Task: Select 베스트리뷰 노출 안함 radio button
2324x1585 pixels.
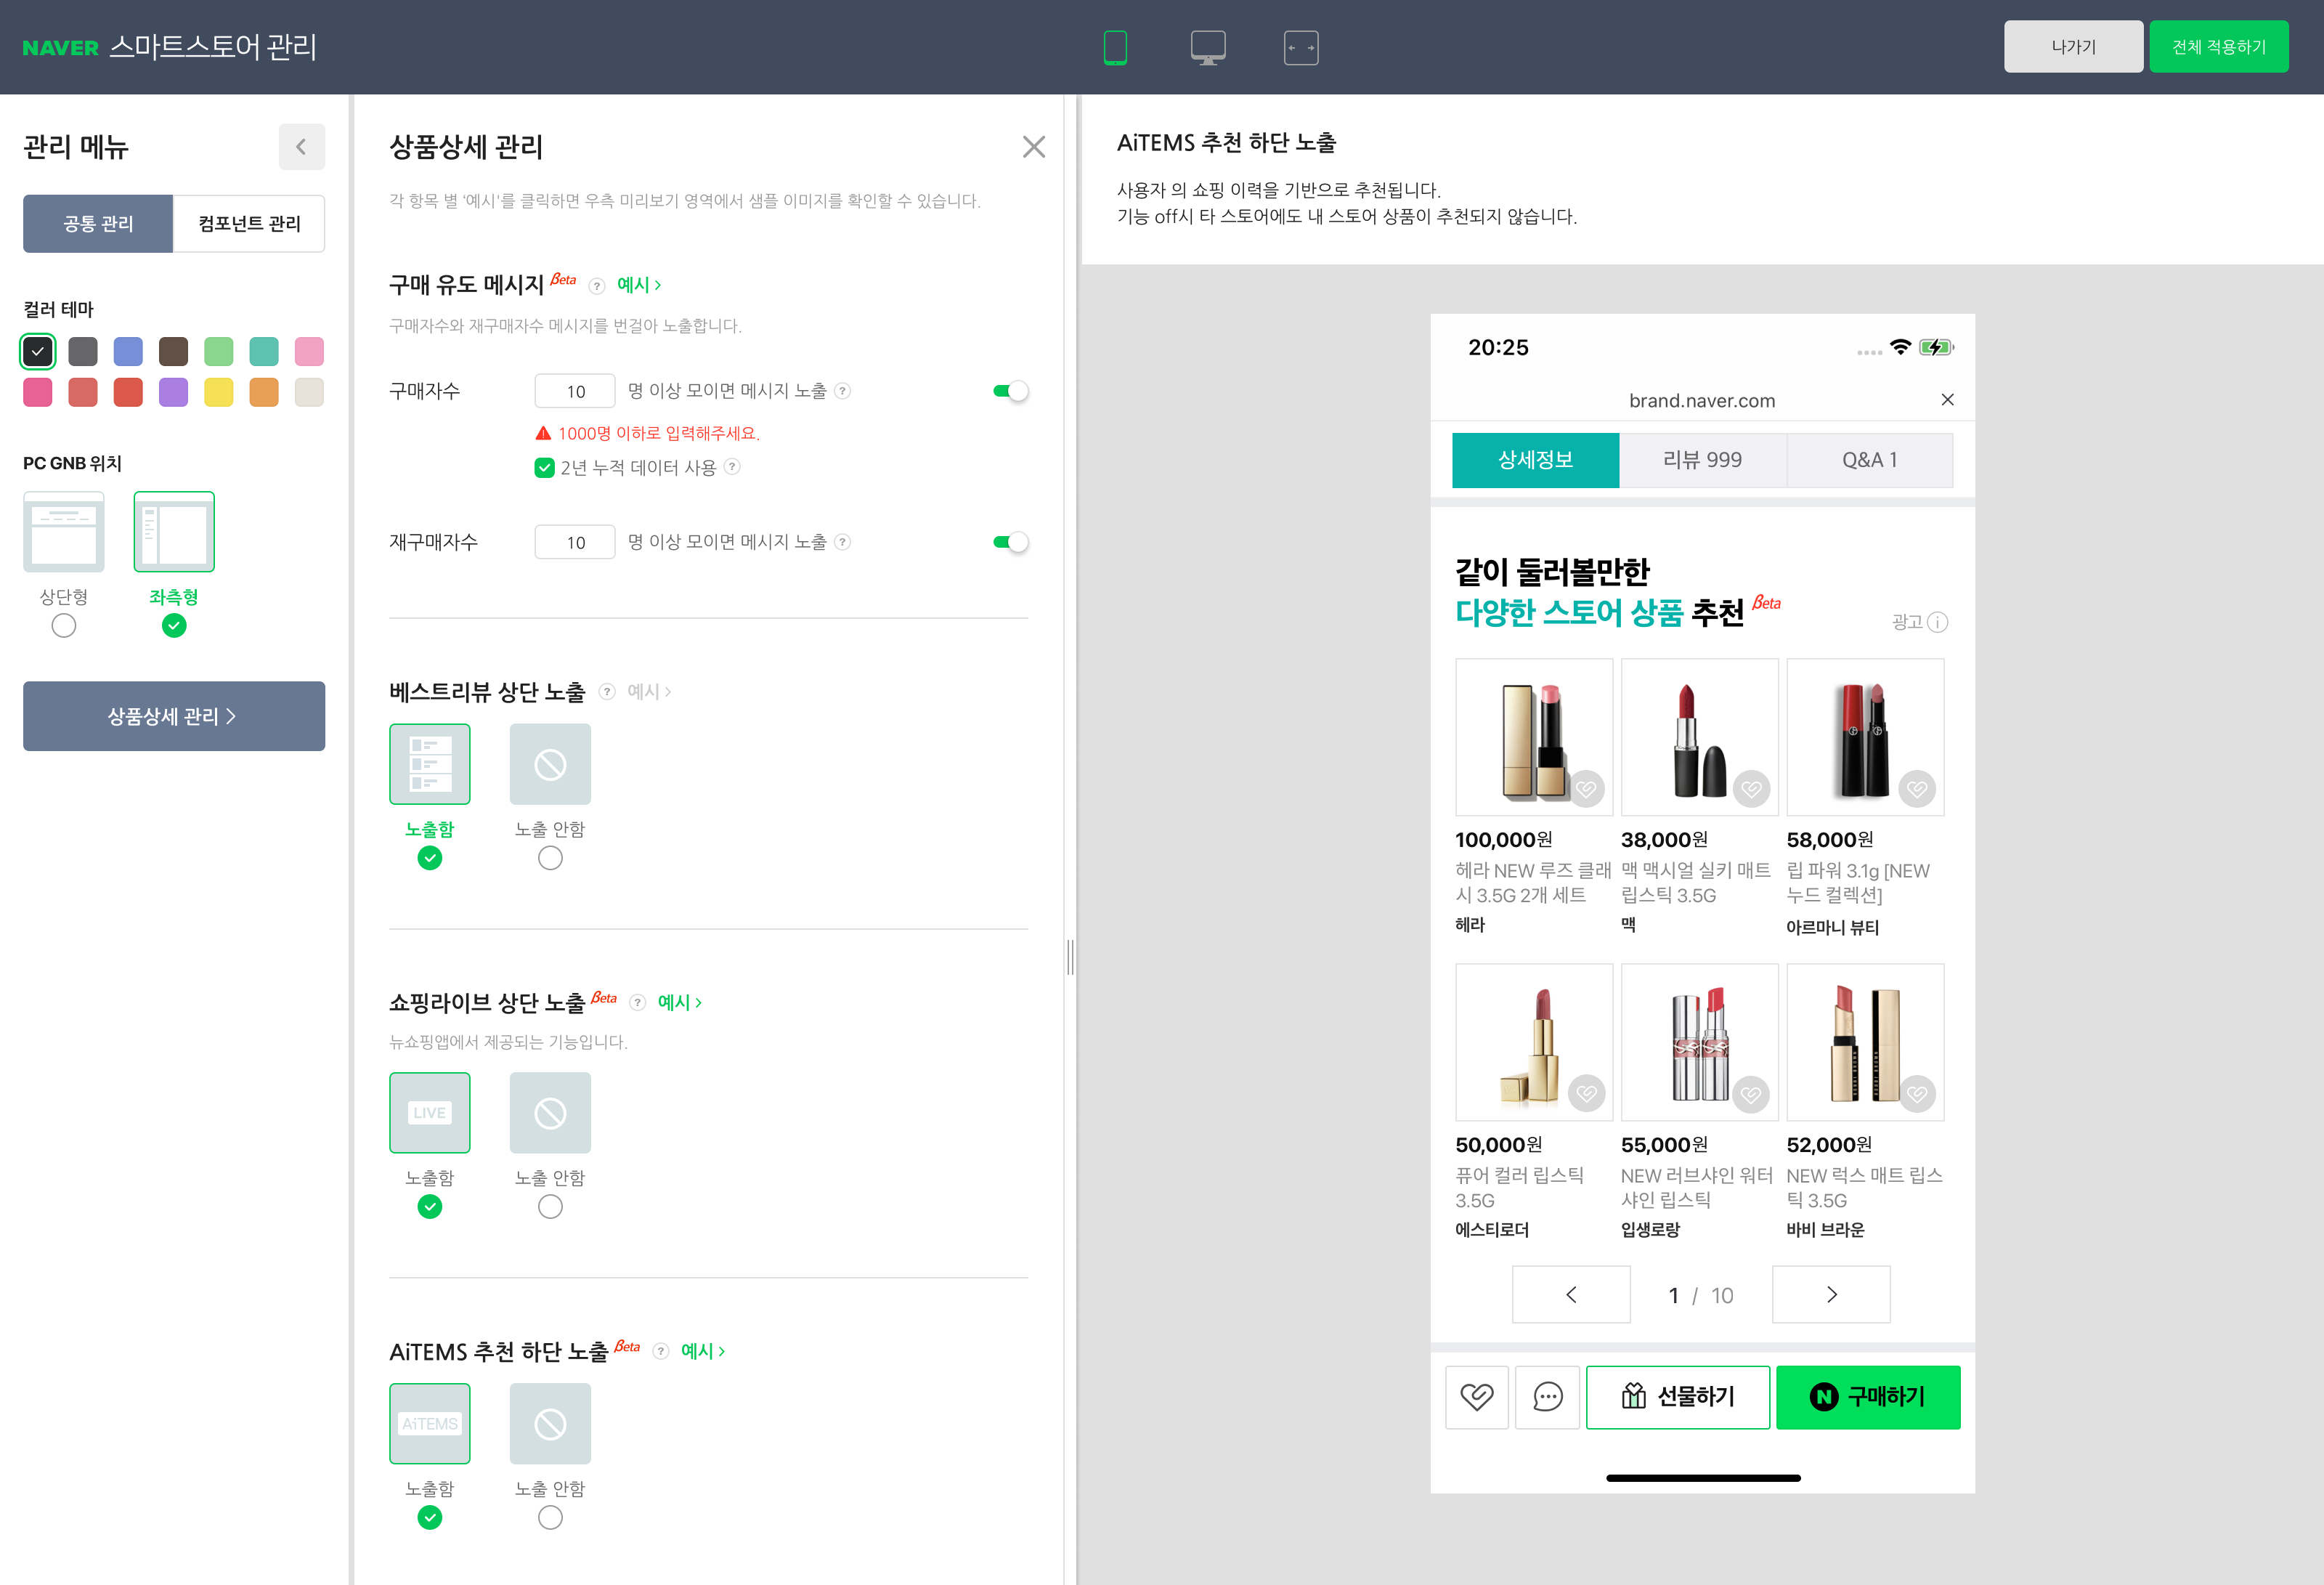Action: pyautogui.click(x=550, y=858)
